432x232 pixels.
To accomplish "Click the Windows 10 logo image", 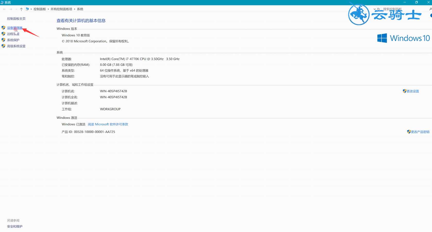I will tap(403, 38).
